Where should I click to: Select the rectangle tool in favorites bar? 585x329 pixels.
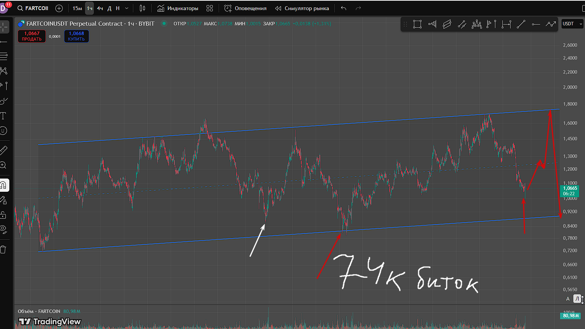tap(417, 24)
